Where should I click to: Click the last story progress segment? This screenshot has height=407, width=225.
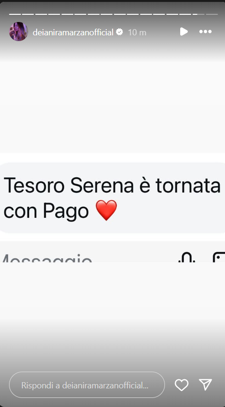212,14
